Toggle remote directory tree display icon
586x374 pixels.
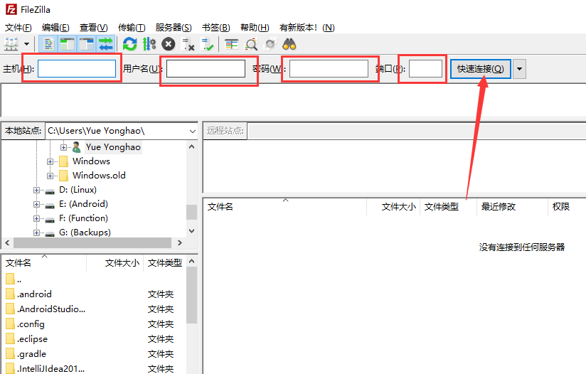87,45
